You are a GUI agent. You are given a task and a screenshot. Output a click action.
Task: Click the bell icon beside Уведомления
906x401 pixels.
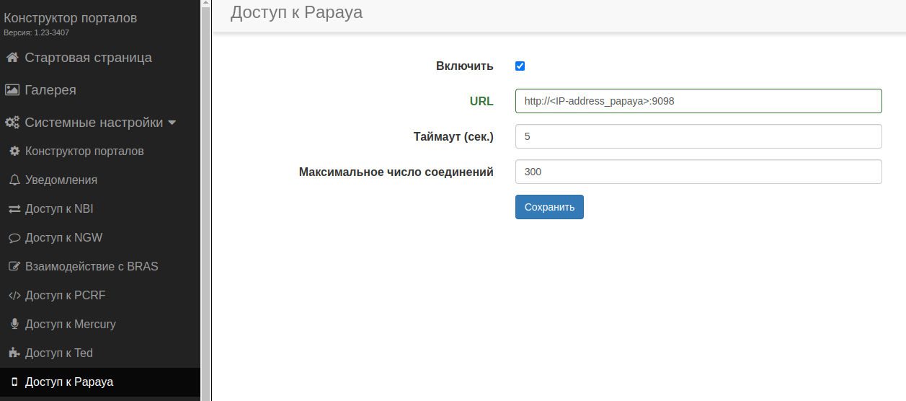[14, 180]
